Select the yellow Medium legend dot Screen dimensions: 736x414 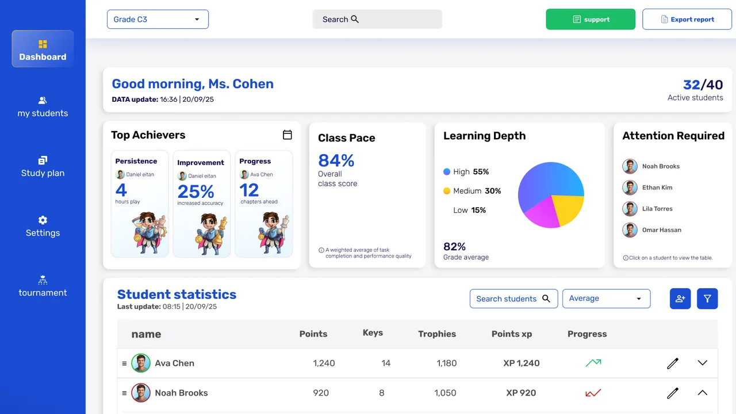point(447,190)
